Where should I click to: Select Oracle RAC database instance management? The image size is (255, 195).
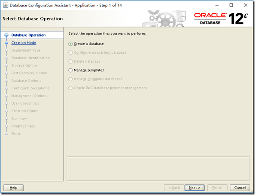pos(70,88)
